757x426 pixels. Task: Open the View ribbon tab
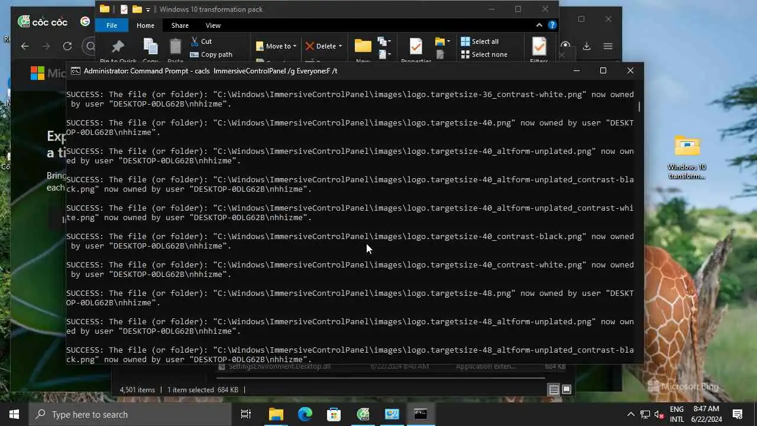(213, 25)
